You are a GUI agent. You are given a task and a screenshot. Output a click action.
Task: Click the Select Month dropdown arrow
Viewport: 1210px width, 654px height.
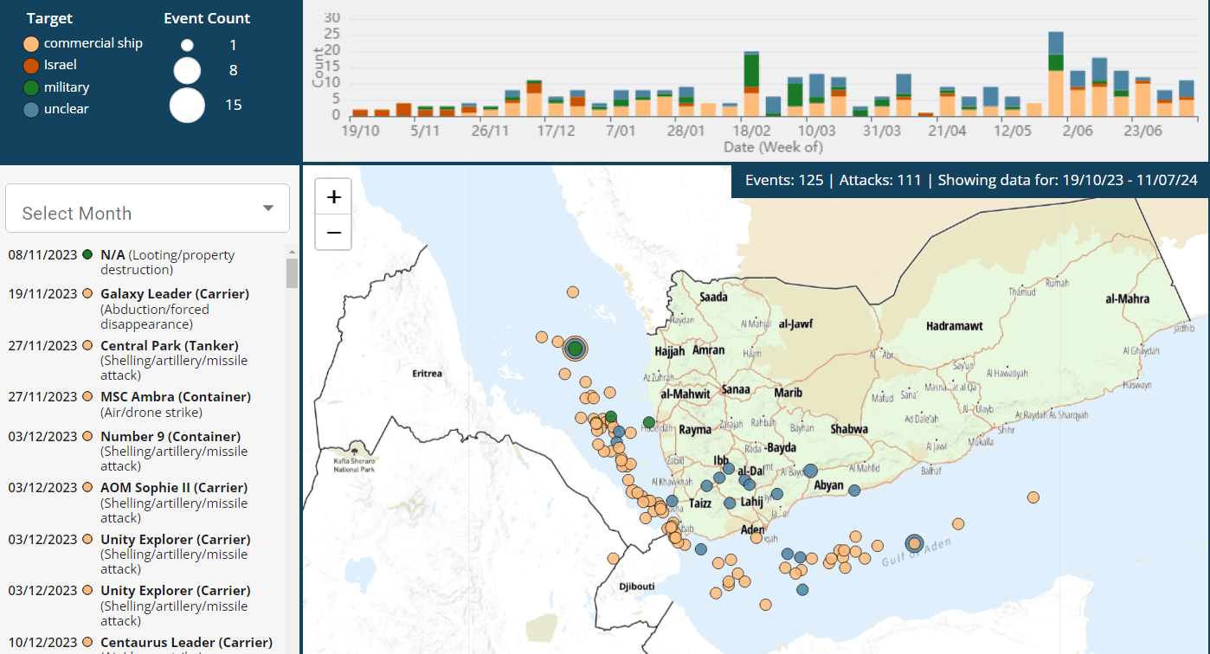(268, 208)
